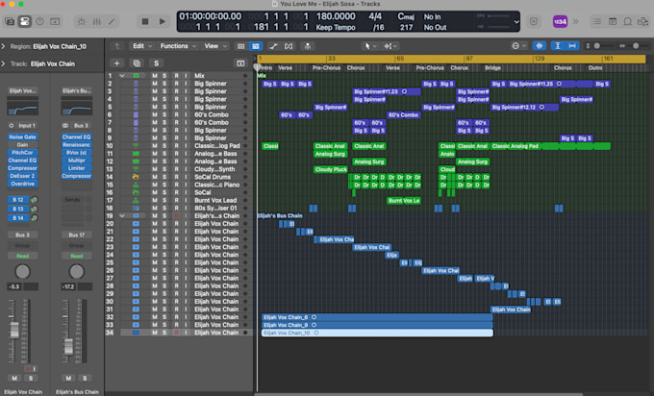Click the Bridge arrangement marker
The image size is (654, 396).
click(492, 68)
